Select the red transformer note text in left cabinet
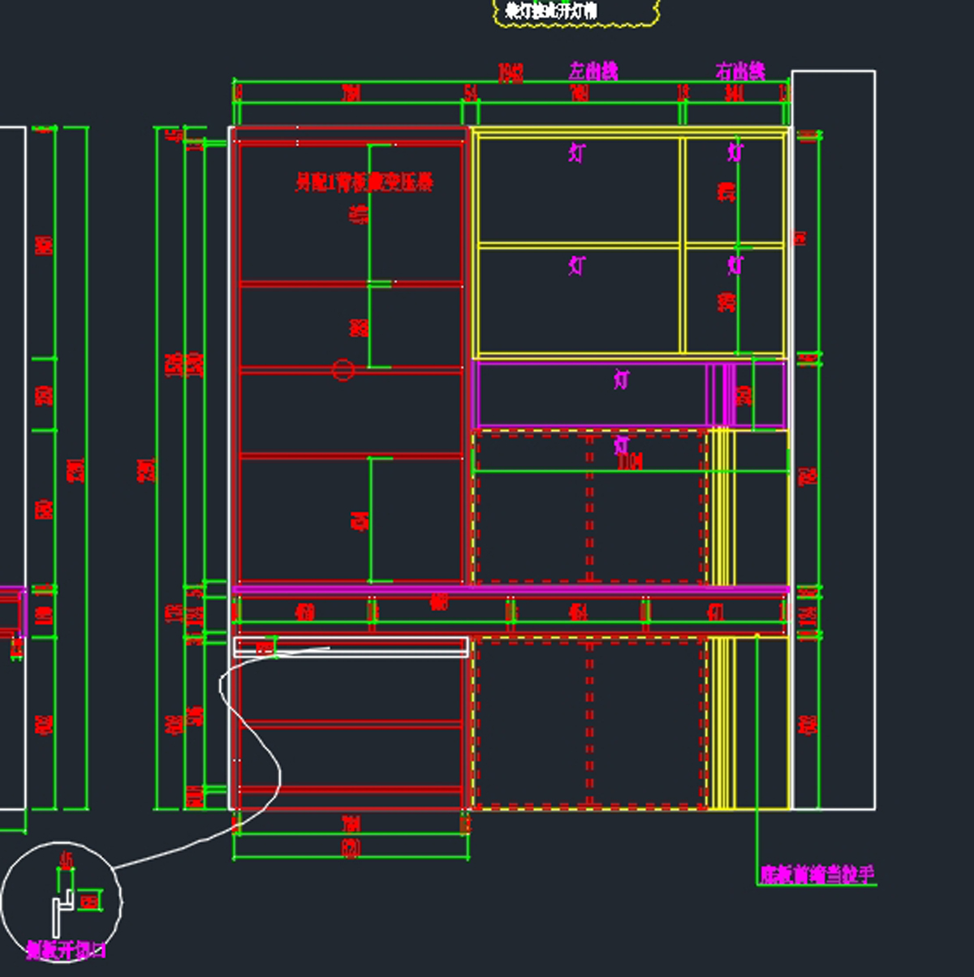 364,182
